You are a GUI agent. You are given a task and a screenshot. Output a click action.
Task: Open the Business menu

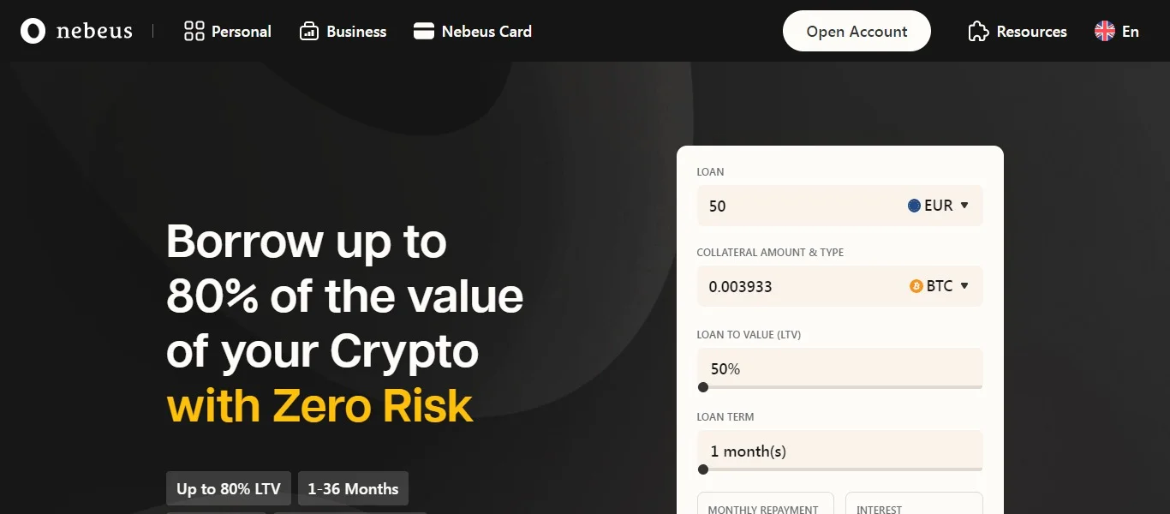click(343, 32)
